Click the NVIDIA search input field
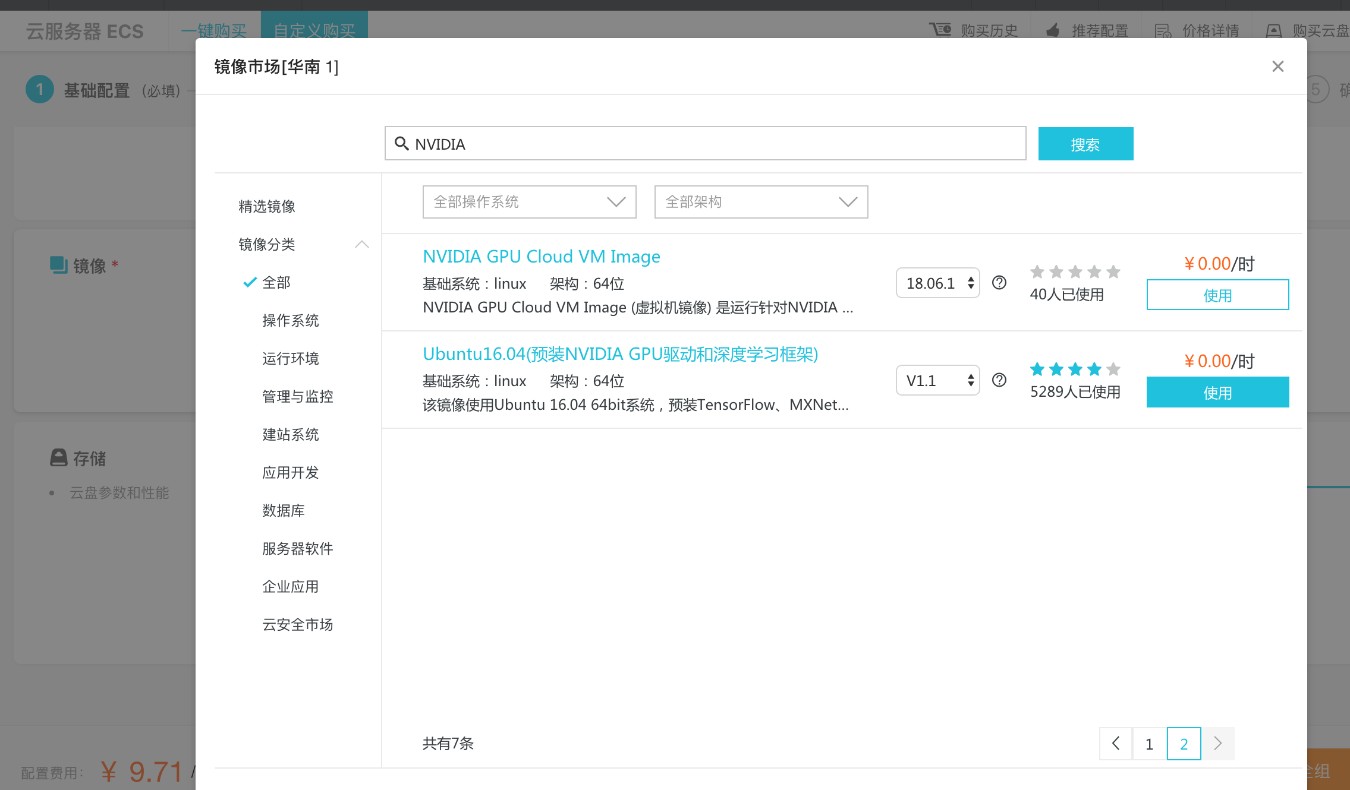The height and width of the screenshot is (790, 1350). pos(706,143)
